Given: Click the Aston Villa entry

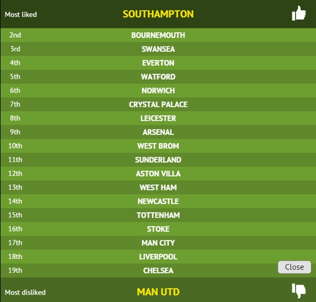Looking at the screenshot, I should pos(158,173).
